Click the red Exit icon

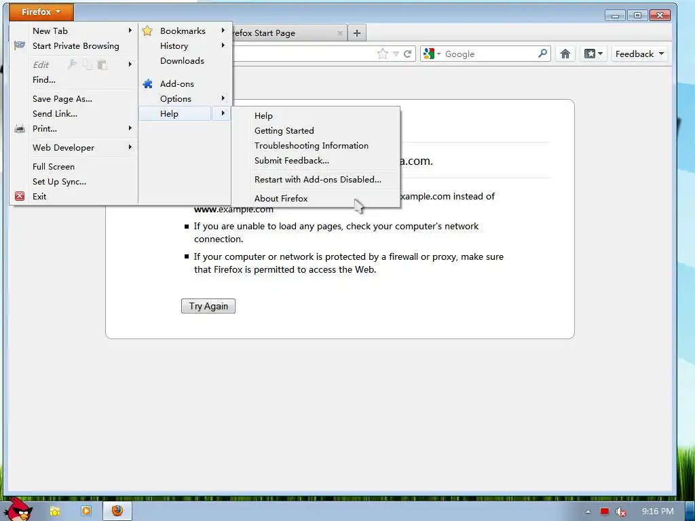tap(20, 196)
